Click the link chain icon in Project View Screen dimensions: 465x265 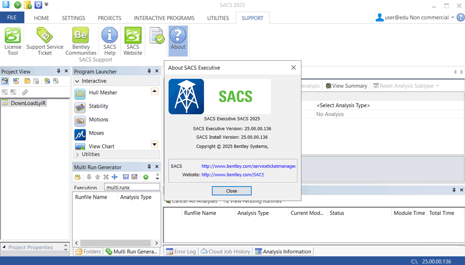[25, 92]
